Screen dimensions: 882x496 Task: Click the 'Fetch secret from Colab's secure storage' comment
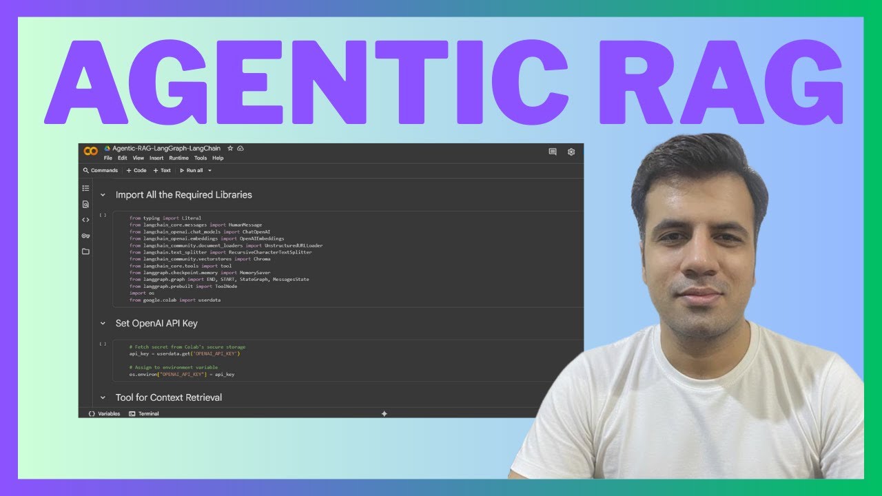click(x=187, y=347)
